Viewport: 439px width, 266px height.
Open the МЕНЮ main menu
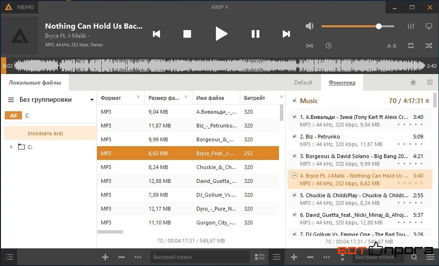20,7
